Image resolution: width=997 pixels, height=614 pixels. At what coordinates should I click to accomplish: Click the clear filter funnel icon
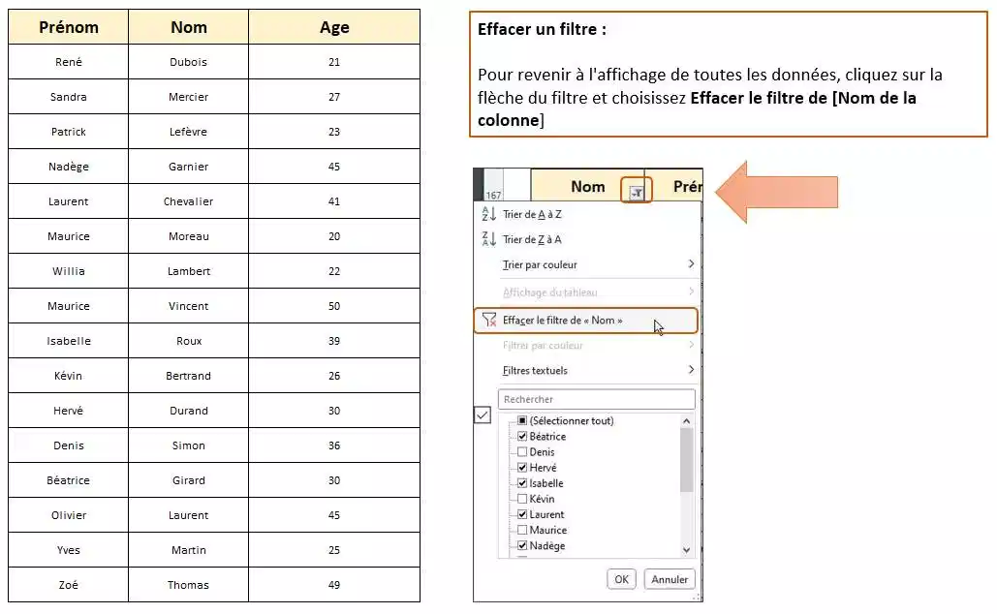488,320
